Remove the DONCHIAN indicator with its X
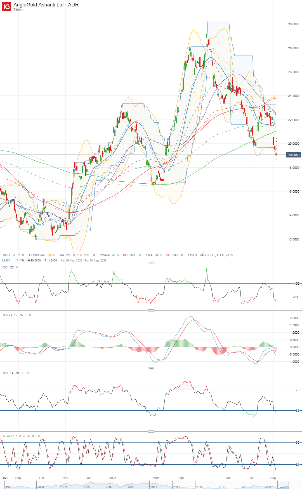Screen dimensions: 302x489 (x=53, y=255)
